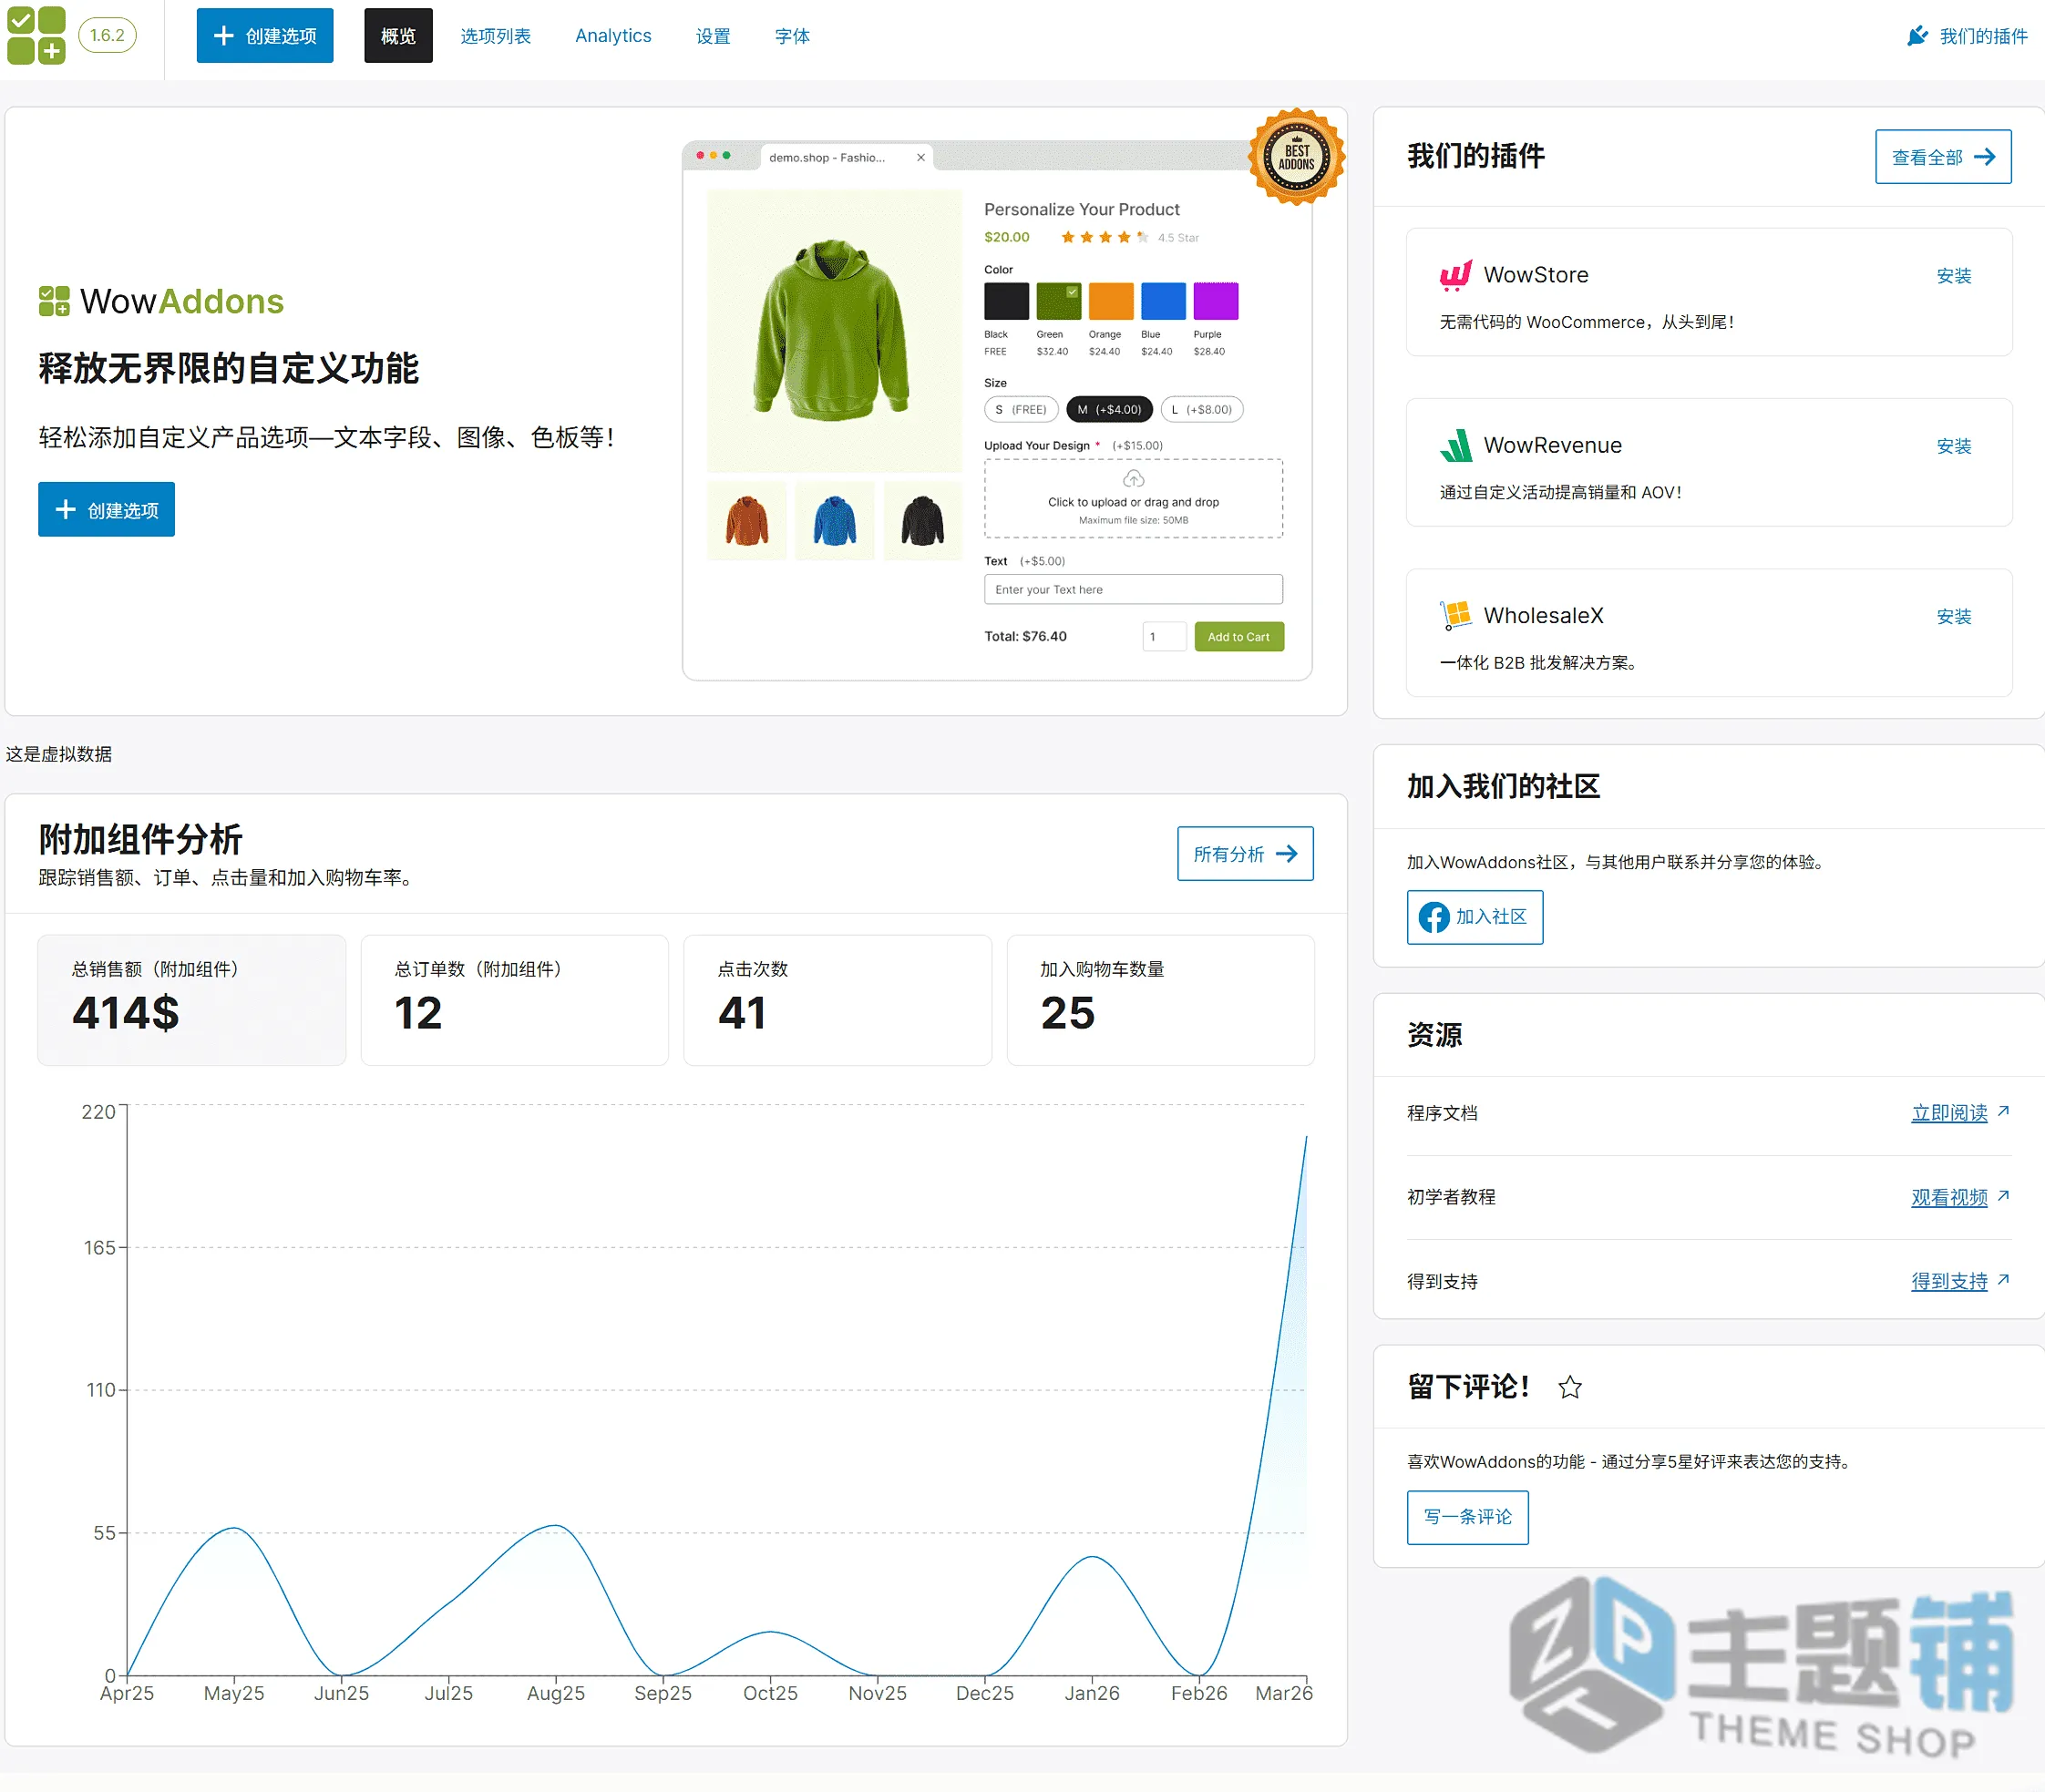Click the 220 value on chart y-axis
Image resolution: width=2045 pixels, height=1792 pixels.
pyautogui.click(x=98, y=1112)
